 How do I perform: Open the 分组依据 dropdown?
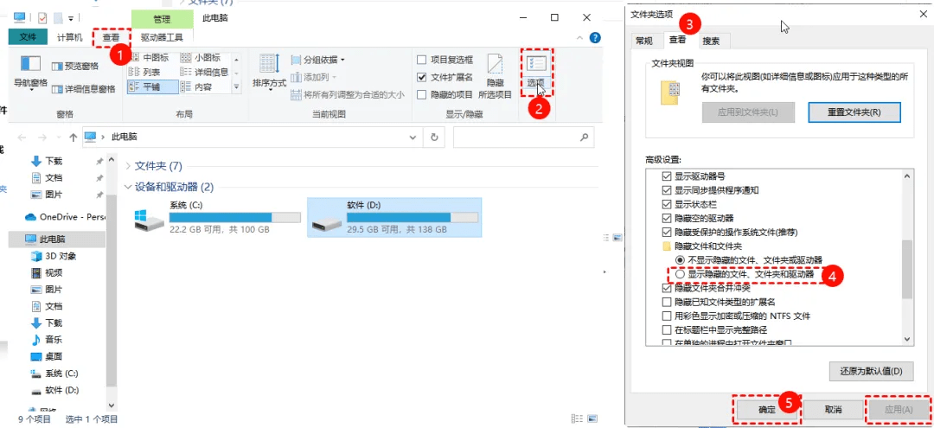pyautogui.click(x=318, y=60)
